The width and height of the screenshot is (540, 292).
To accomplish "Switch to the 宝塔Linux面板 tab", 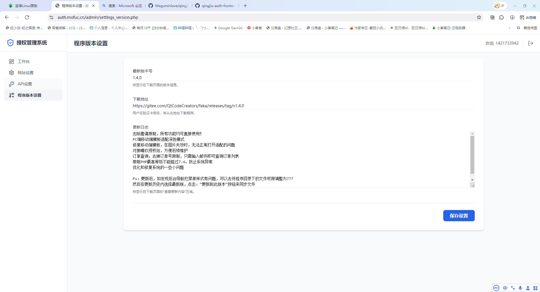I will tap(24, 6).
